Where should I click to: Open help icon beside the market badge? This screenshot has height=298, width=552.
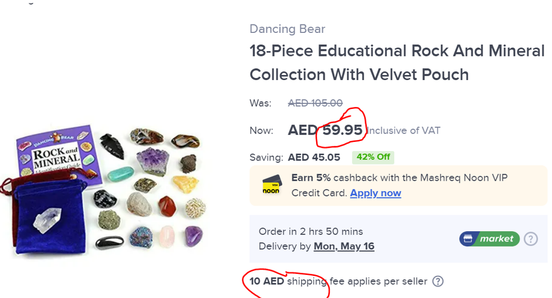click(530, 239)
